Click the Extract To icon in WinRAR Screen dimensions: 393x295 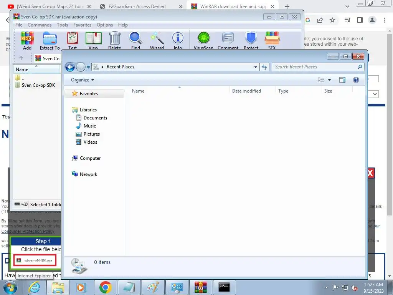(x=50, y=40)
